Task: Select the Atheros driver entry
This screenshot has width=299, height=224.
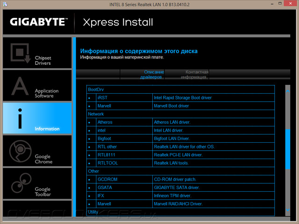Action: coord(105,122)
